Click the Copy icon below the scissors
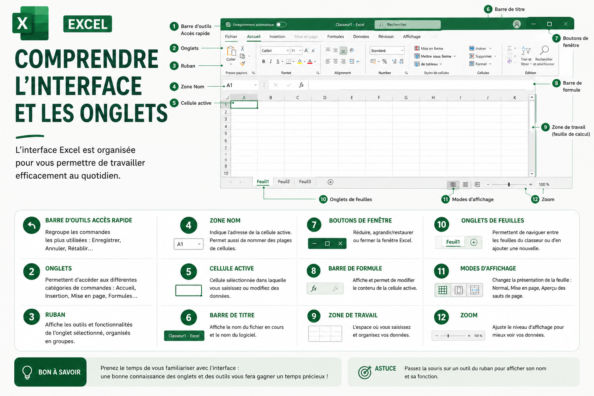Screen dimensions: 594x396 (x=242, y=56)
